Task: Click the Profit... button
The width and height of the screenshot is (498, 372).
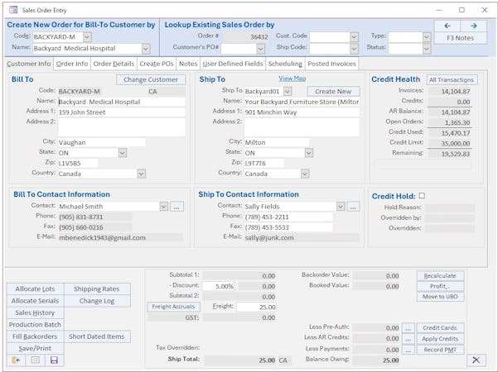Action: [440, 286]
